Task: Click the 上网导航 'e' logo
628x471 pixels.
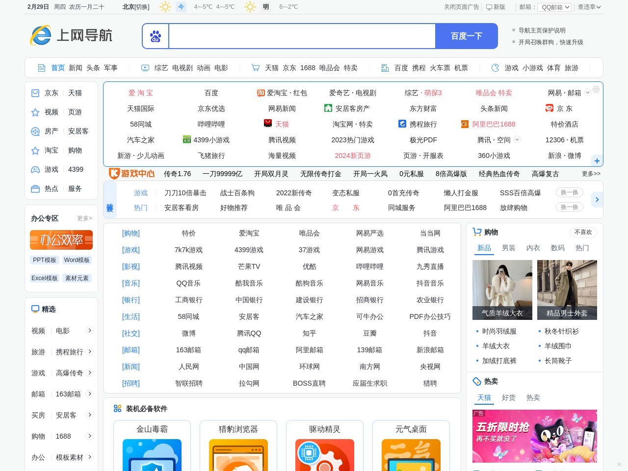Action: [x=41, y=36]
